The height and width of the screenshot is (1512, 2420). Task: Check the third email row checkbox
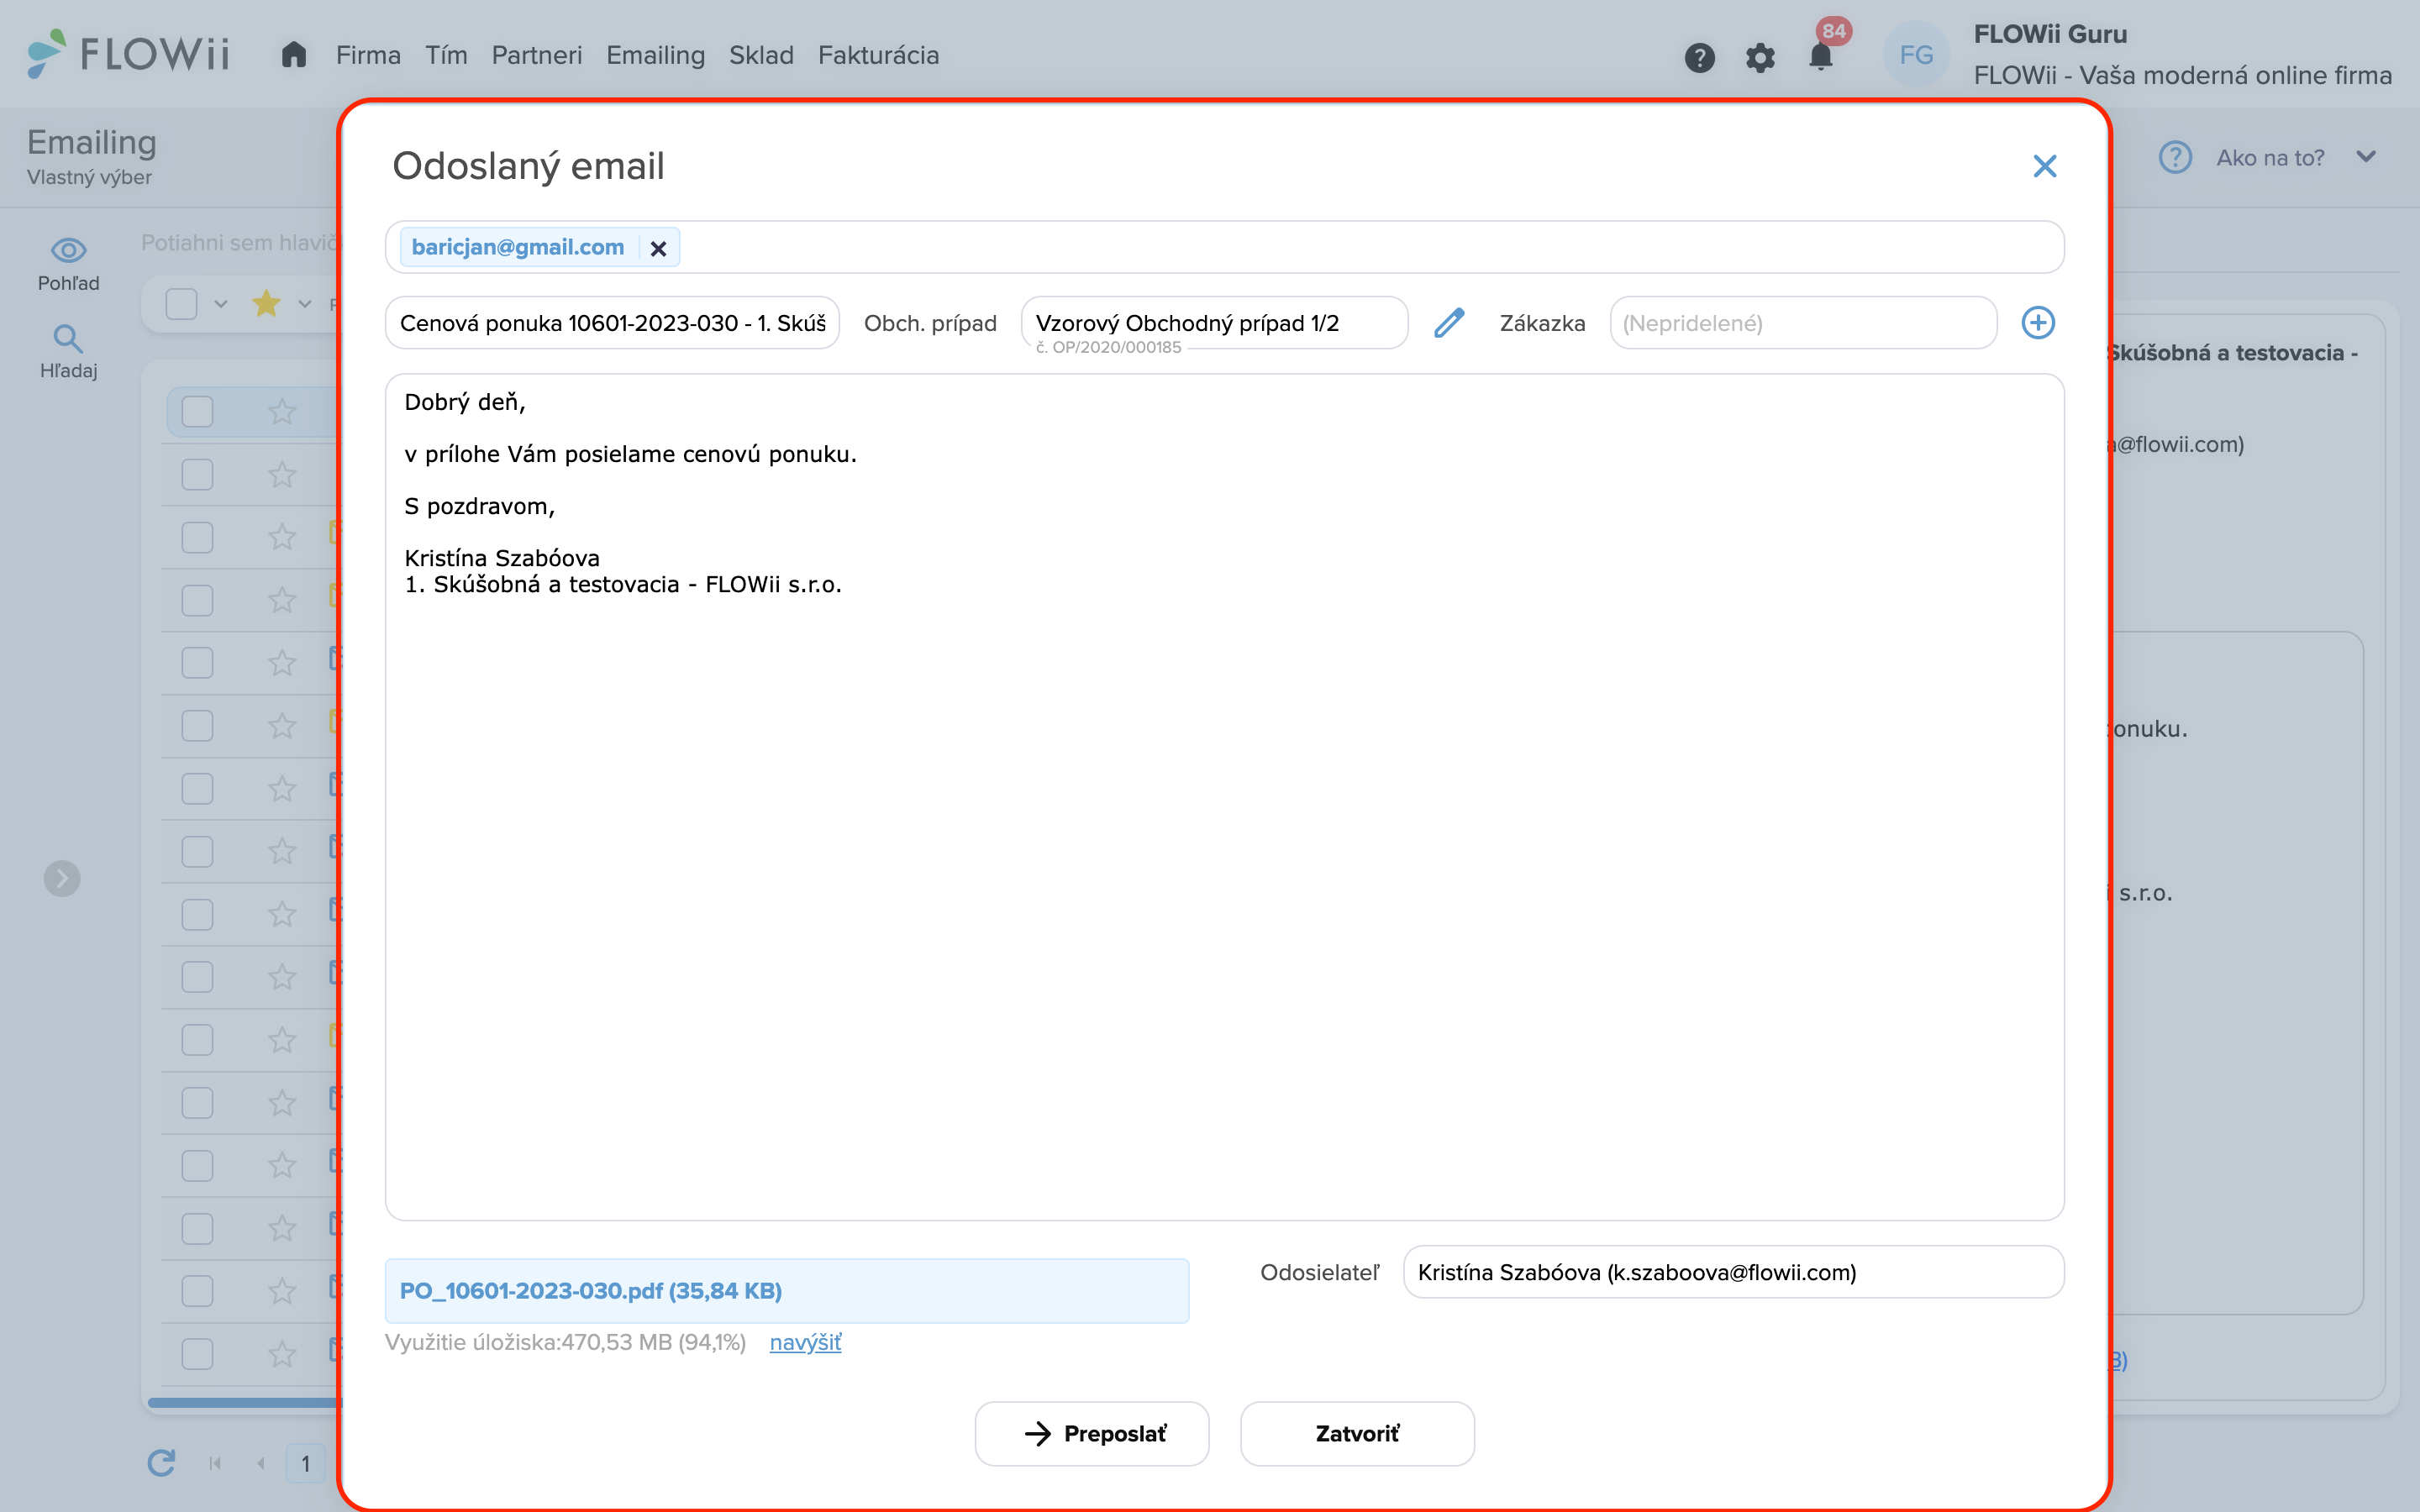tap(197, 538)
